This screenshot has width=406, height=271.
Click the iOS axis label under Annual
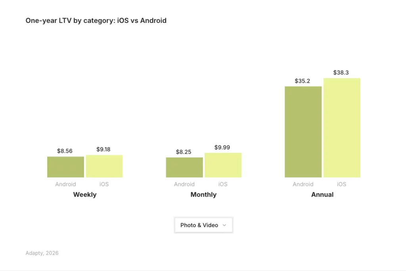[342, 184]
